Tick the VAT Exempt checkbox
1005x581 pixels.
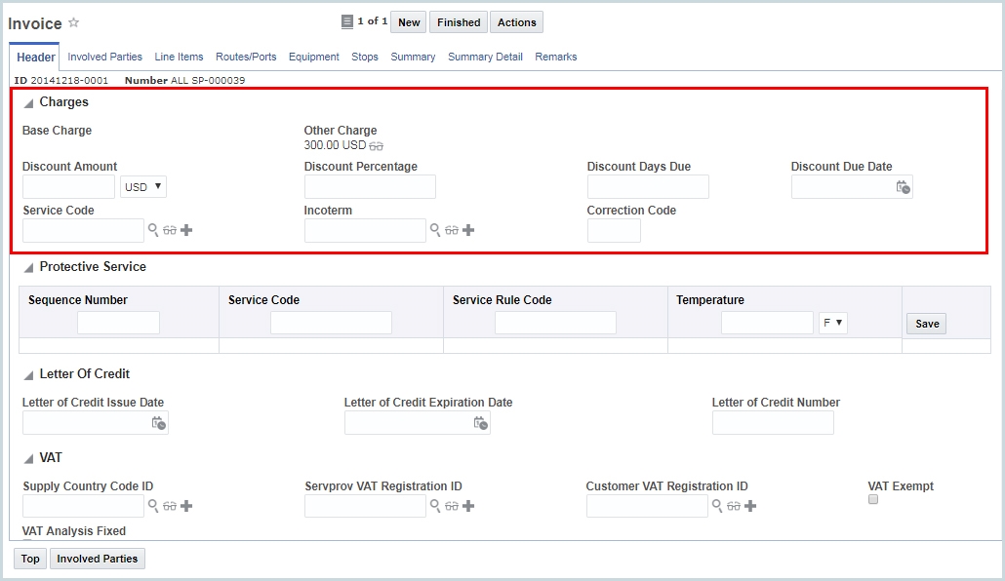tap(873, 499)
